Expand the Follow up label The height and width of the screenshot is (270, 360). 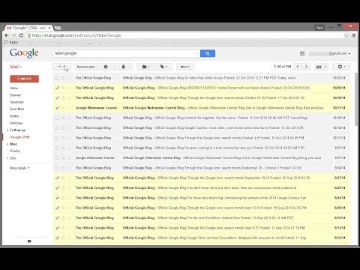tap(7, 130)
